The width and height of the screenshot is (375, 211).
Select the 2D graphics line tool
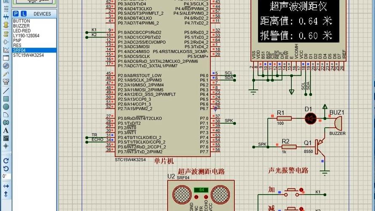pyautogui.click(x=6, y=91)
